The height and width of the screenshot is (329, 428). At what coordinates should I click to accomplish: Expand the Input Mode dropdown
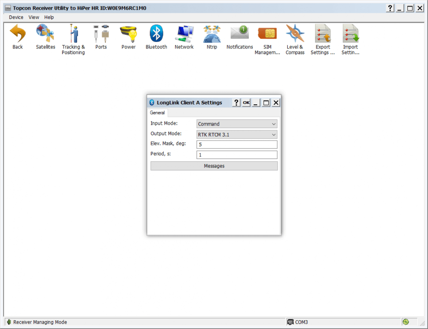coord(237,124)
